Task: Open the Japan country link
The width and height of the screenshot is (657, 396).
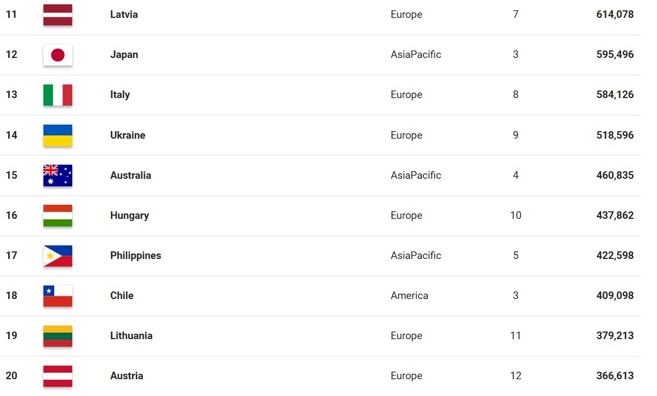Action: (x=124, y=55)
